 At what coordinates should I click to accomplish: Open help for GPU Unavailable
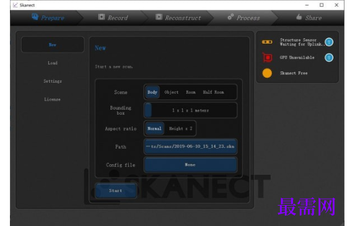pyautogui.click(x=329, y=57)
